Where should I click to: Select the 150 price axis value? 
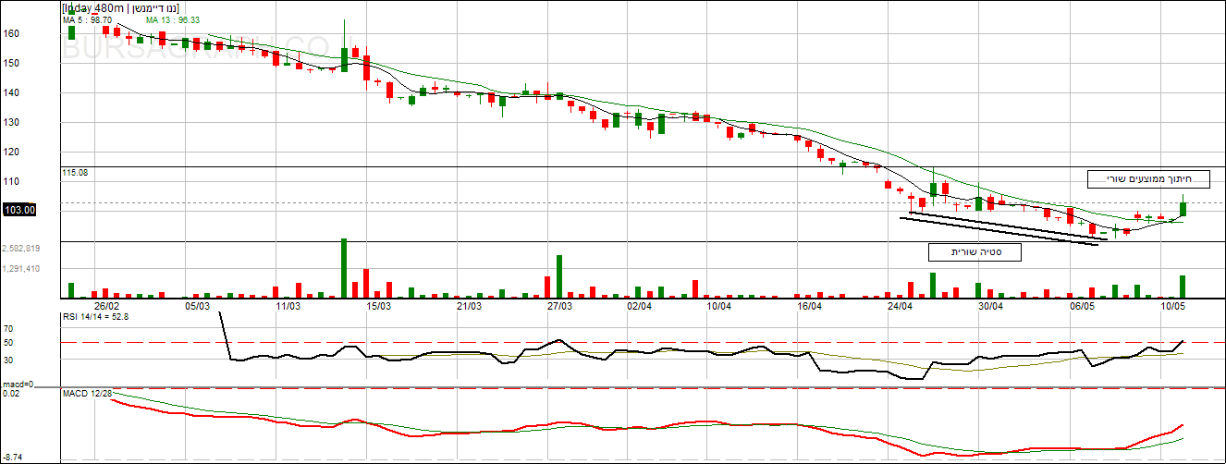[10, 63]
